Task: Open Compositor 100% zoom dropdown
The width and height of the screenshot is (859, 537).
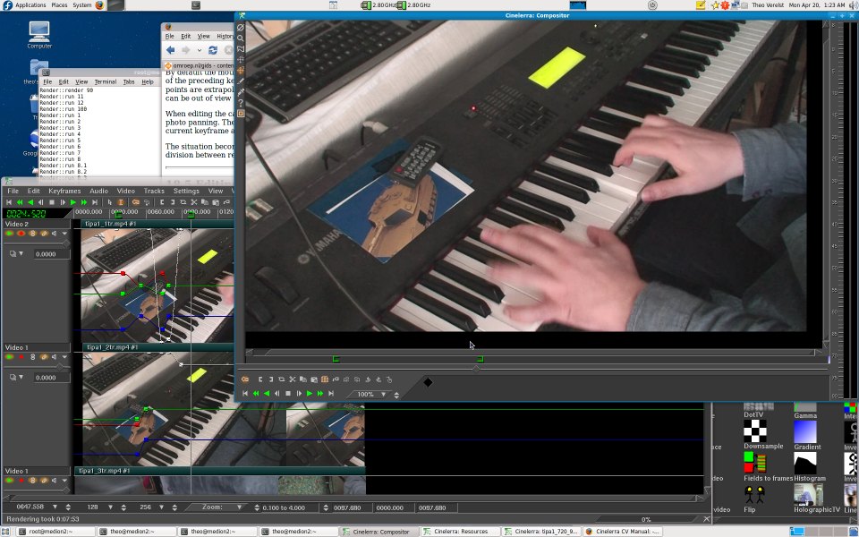Action: tap(384, 394)
